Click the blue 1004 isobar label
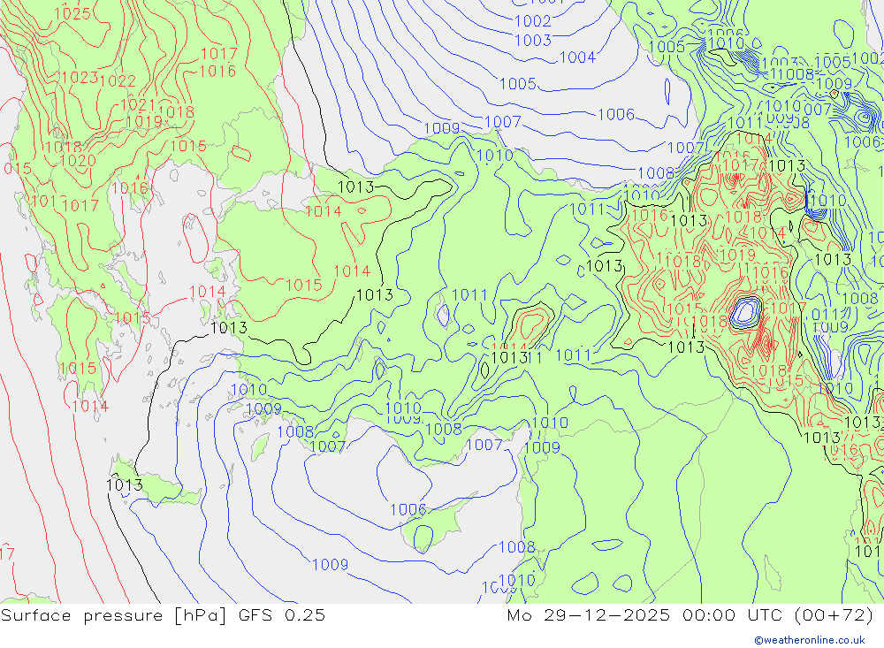The height and width of the screenshot is (648, 884). coord(577,57)
